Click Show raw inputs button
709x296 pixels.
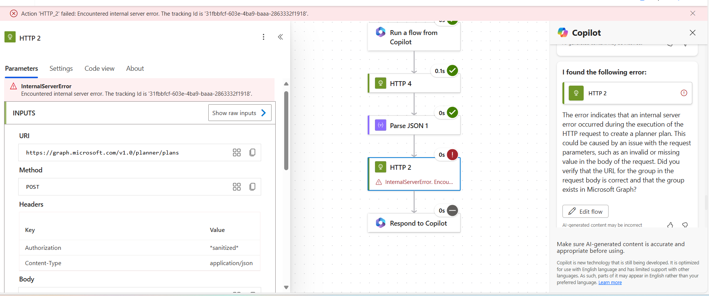pos(240,113)
